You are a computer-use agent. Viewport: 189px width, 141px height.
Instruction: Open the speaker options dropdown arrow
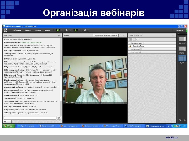pyautogui.click(x=61, y=30)
